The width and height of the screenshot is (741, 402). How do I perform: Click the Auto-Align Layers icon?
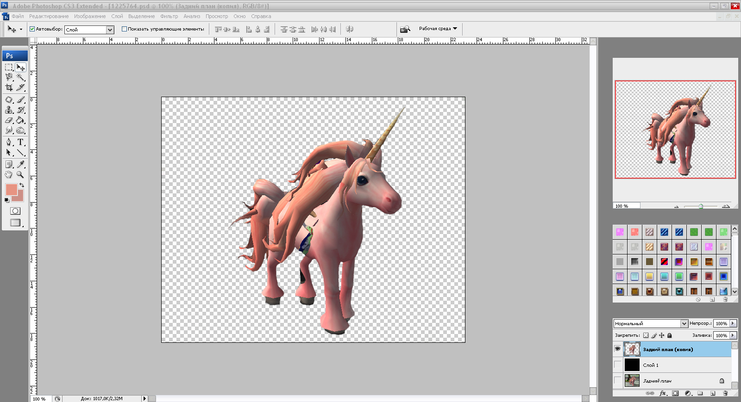pyautogui.click(x=350, y=29)
